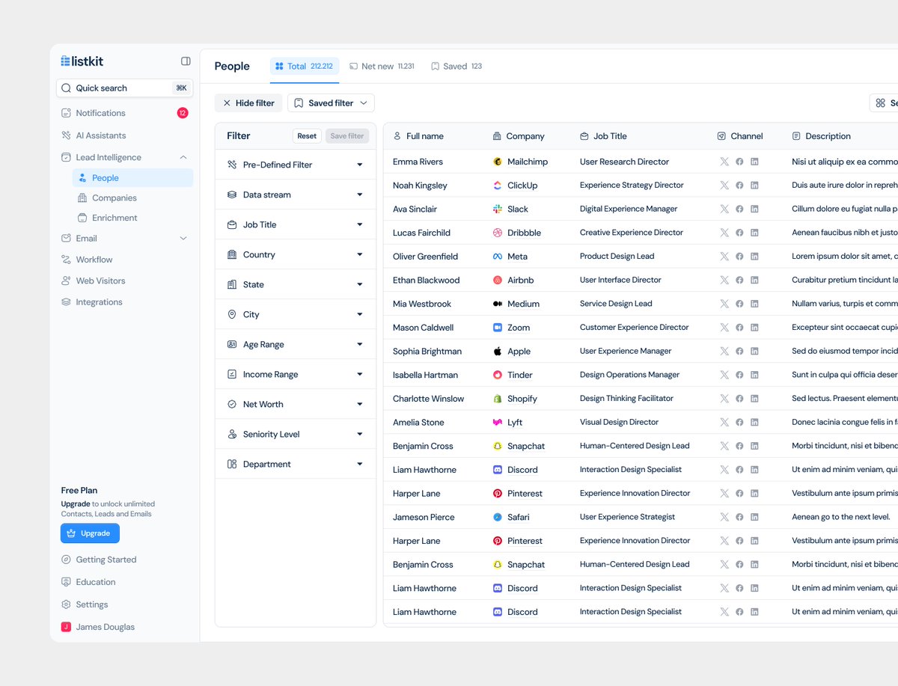Click the Company column header

[x=519, y=136]
